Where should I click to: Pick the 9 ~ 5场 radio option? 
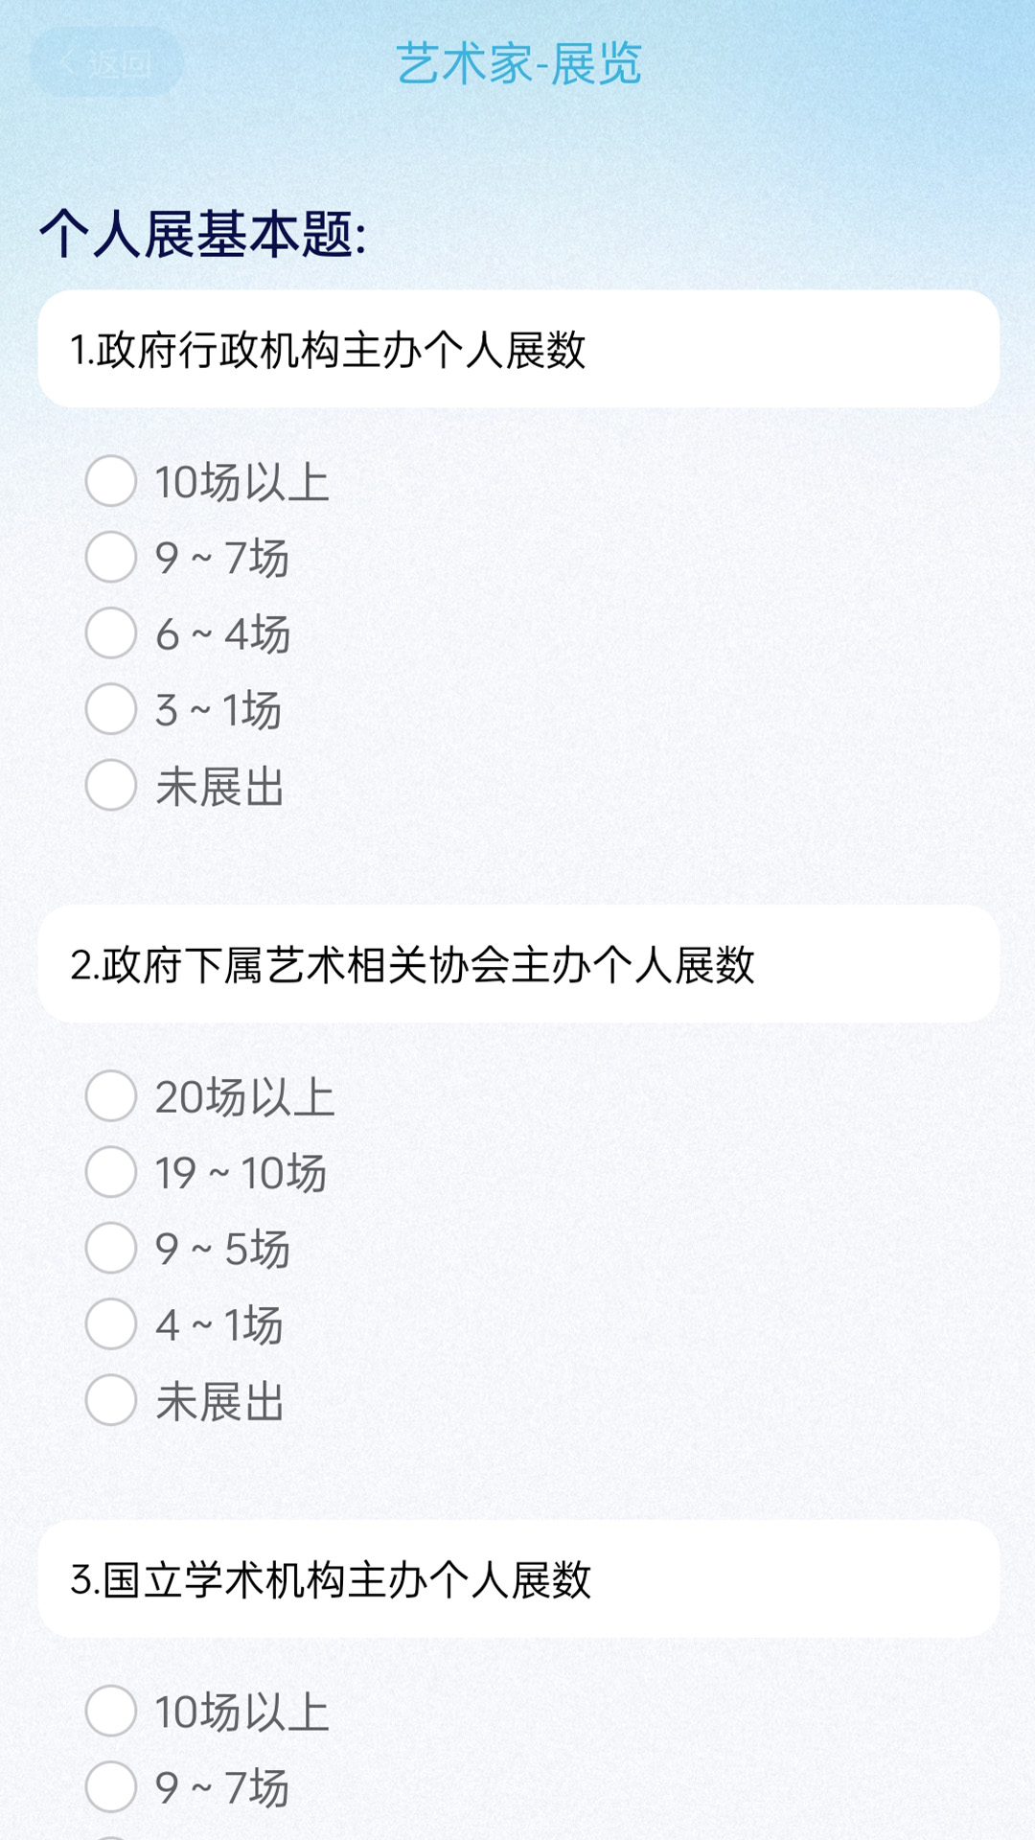[x=111, y=1249]
